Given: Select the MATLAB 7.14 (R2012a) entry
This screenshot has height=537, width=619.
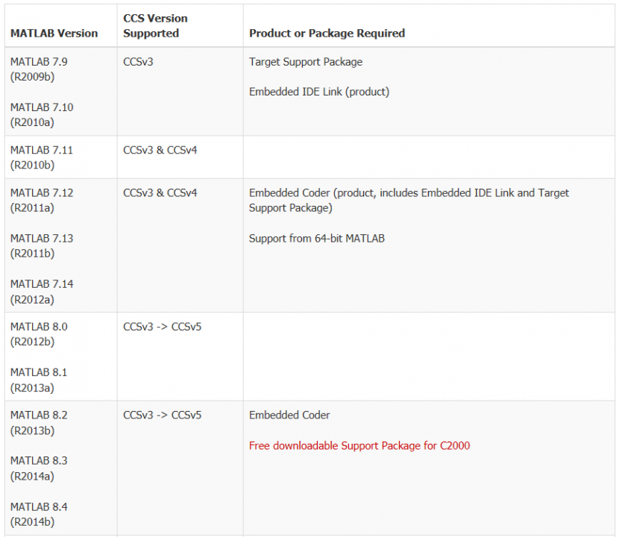Looking at the screenshot, I should click(42, 292).
